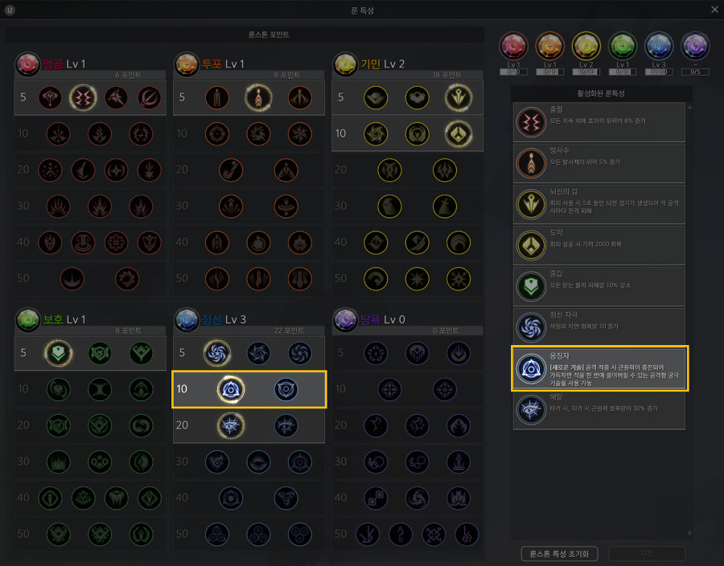Click the scroll-up arrow of active rune list
This screenshot has height=566, width=724.
point(689,107)
